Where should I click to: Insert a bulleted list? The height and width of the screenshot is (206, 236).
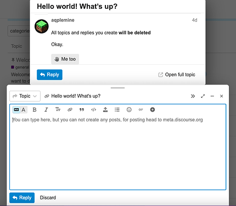117,110
